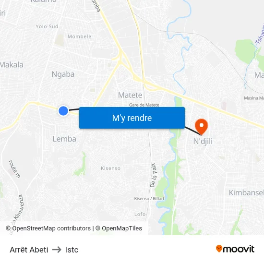The image size is (264, 264).
Task: Select the blue origin stop marker
Action: (x=63, y=111)
